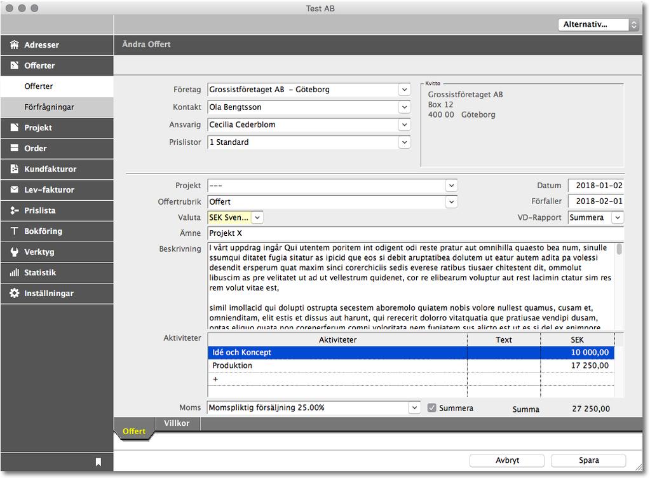Open the Ansvarig dropdown arrow

tap(404, 125)
